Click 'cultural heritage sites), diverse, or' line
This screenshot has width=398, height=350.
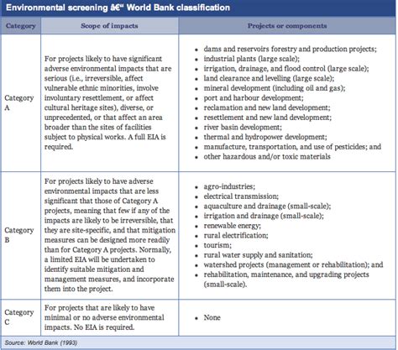[x=99, y=107]
